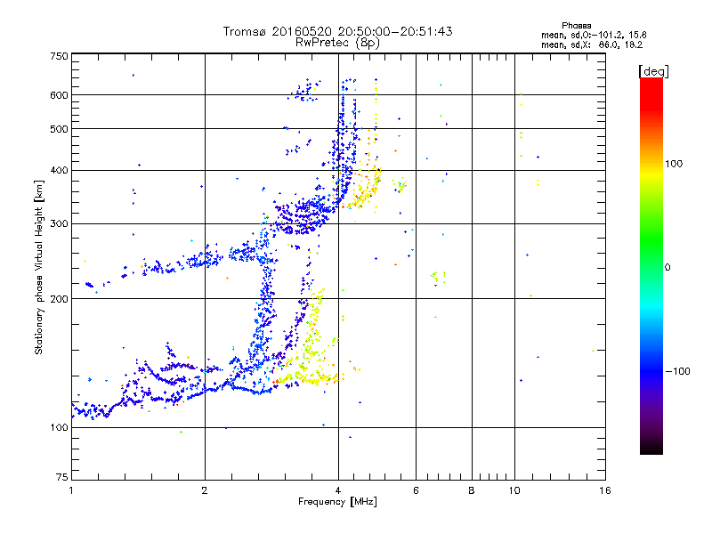Click the y-axis tick label '750'
The height and width of the screenshot is (534, 712).
[59, 56]
